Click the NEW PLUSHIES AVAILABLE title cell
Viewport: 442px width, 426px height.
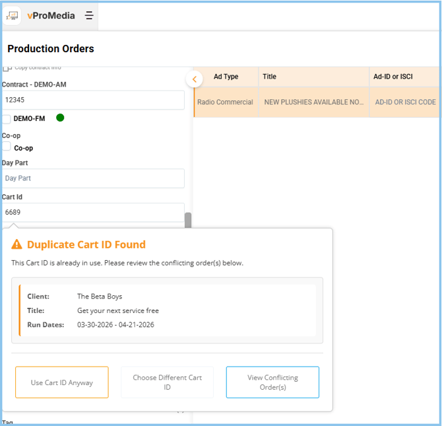[x=313, y=102]
